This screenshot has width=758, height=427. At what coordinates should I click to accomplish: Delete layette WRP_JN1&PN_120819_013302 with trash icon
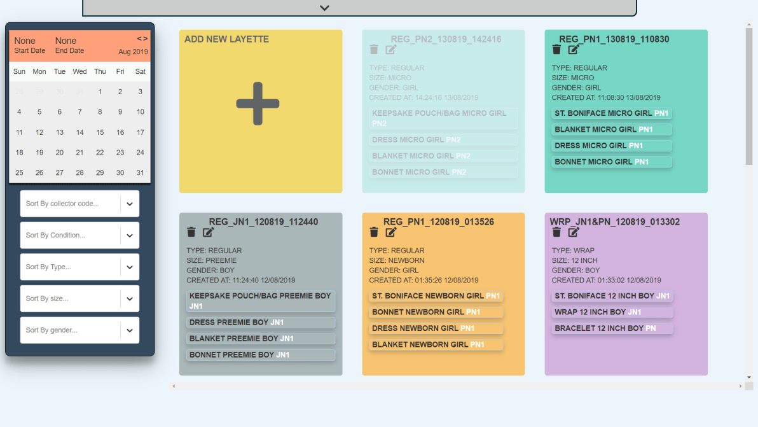[x=556, y=232]
